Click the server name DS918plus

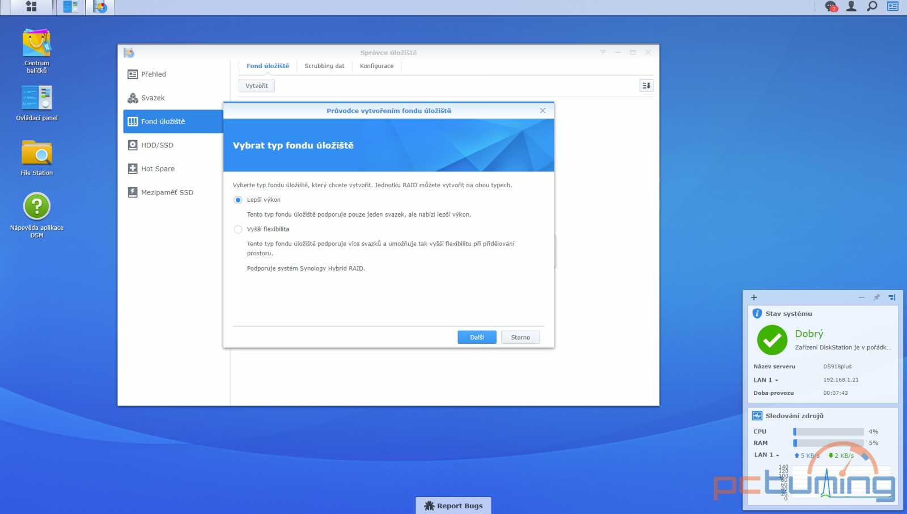point(837,366)
